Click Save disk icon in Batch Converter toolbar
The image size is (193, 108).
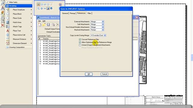point(48,25)
